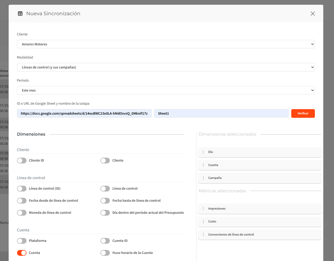Turn on the Plataforma toggle
The width and height of the screenshot is (334, 261).
[x=22, y=241]
